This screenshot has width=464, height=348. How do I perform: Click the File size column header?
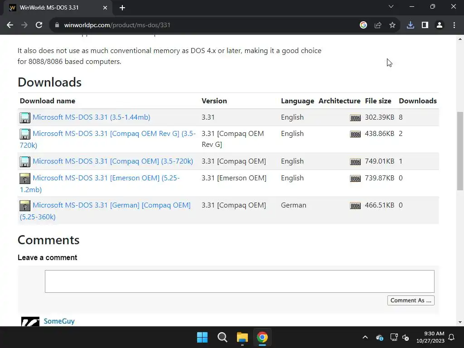378,101
